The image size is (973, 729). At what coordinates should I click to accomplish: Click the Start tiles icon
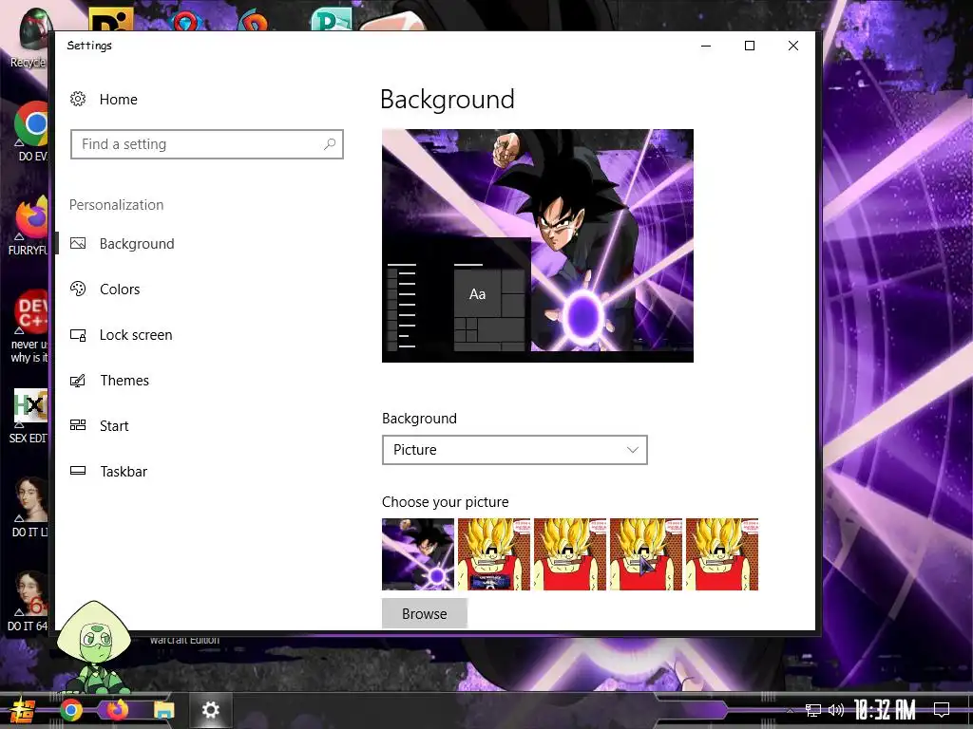click(78, 425)
